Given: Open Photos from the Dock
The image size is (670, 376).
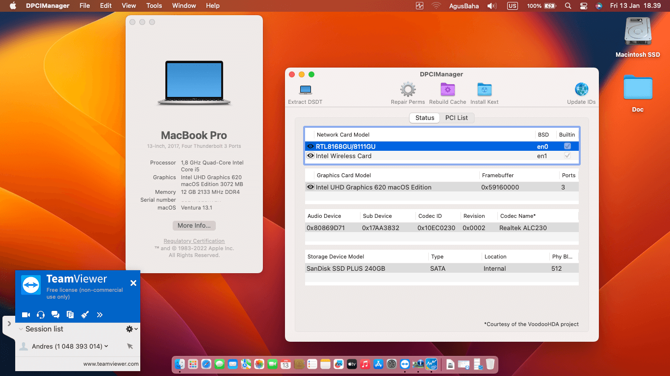Looking at the screenshot, I should [259, 364].
